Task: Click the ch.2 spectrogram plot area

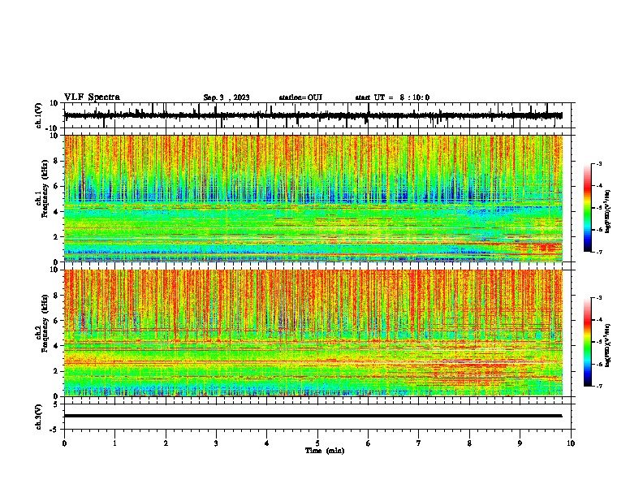Action: pos(313,333)
